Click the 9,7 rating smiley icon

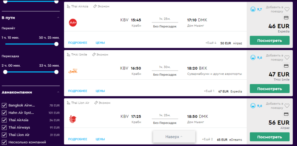click(253, 9)
